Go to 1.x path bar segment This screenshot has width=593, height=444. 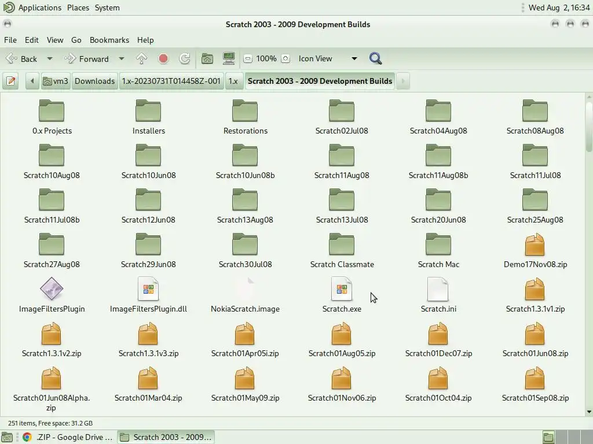pyautogui.click(x=233, y=81)
